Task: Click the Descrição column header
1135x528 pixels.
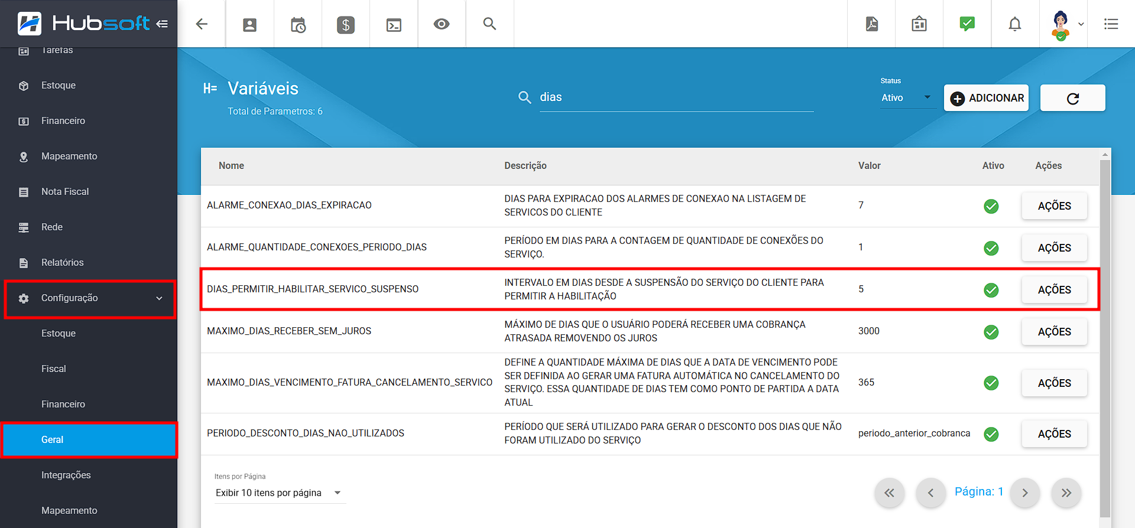Action: (526, 166)
